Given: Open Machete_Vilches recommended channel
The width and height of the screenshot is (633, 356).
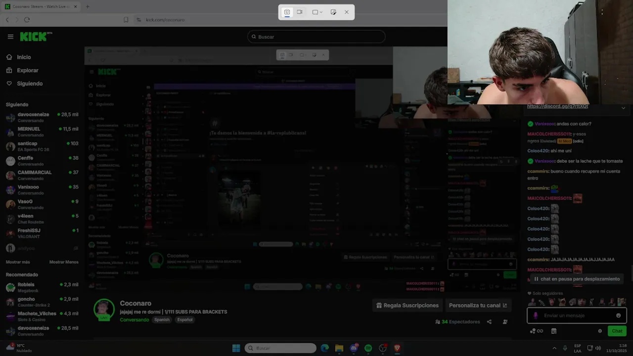Looking at the screenshot, I should tap(42, 316).
